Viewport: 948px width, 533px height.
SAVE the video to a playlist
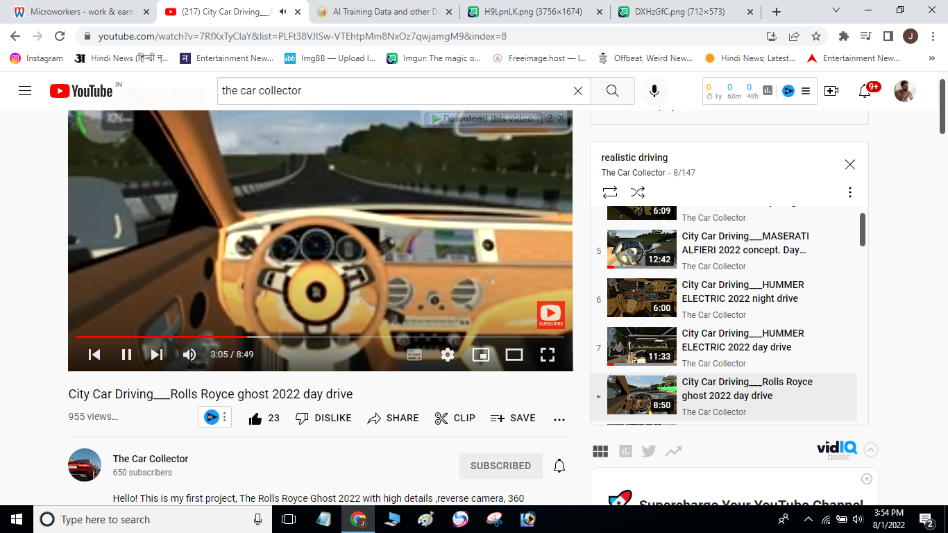click(513, 418)
